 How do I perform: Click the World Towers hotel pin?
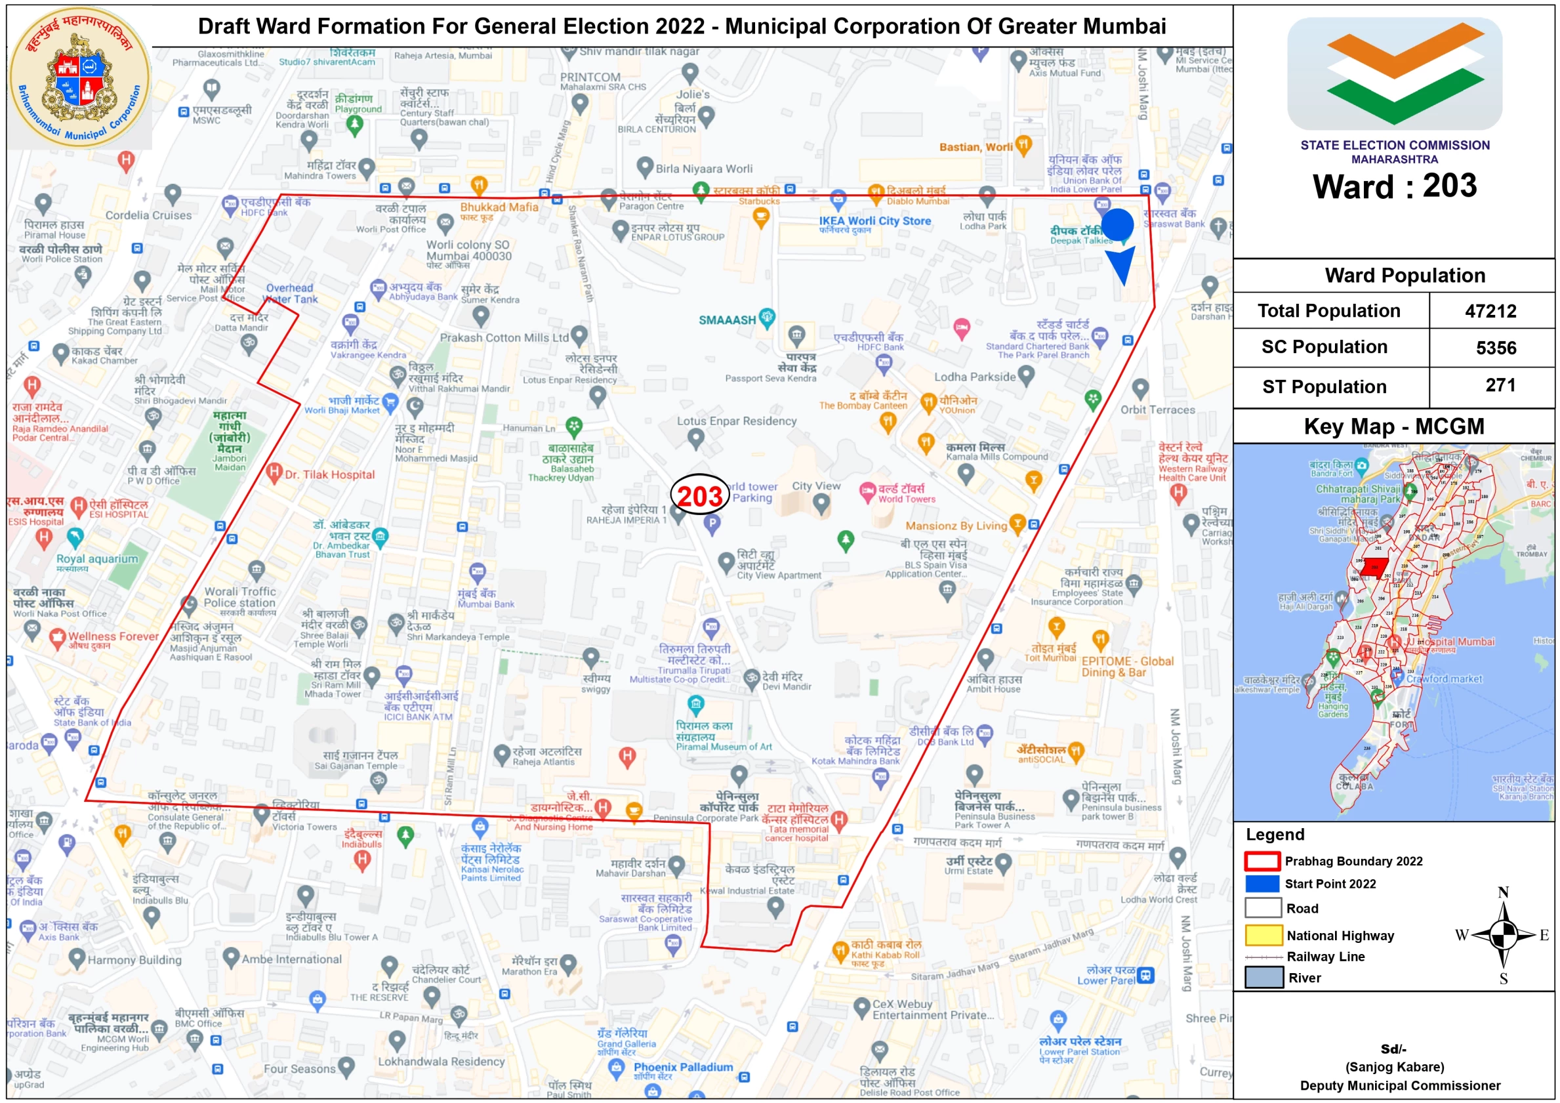pos(868,491)
